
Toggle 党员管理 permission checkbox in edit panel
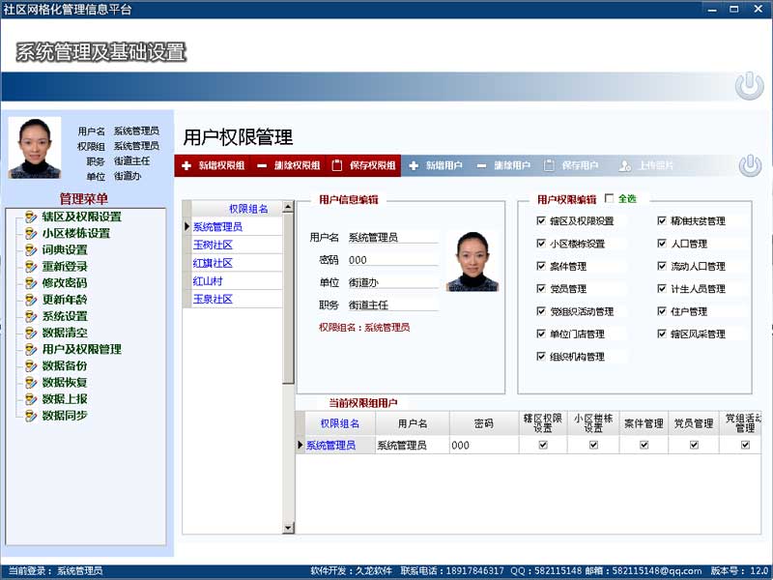coord(541,288)
